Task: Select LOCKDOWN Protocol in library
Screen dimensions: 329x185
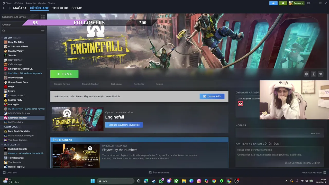Action: click(19, 113)
